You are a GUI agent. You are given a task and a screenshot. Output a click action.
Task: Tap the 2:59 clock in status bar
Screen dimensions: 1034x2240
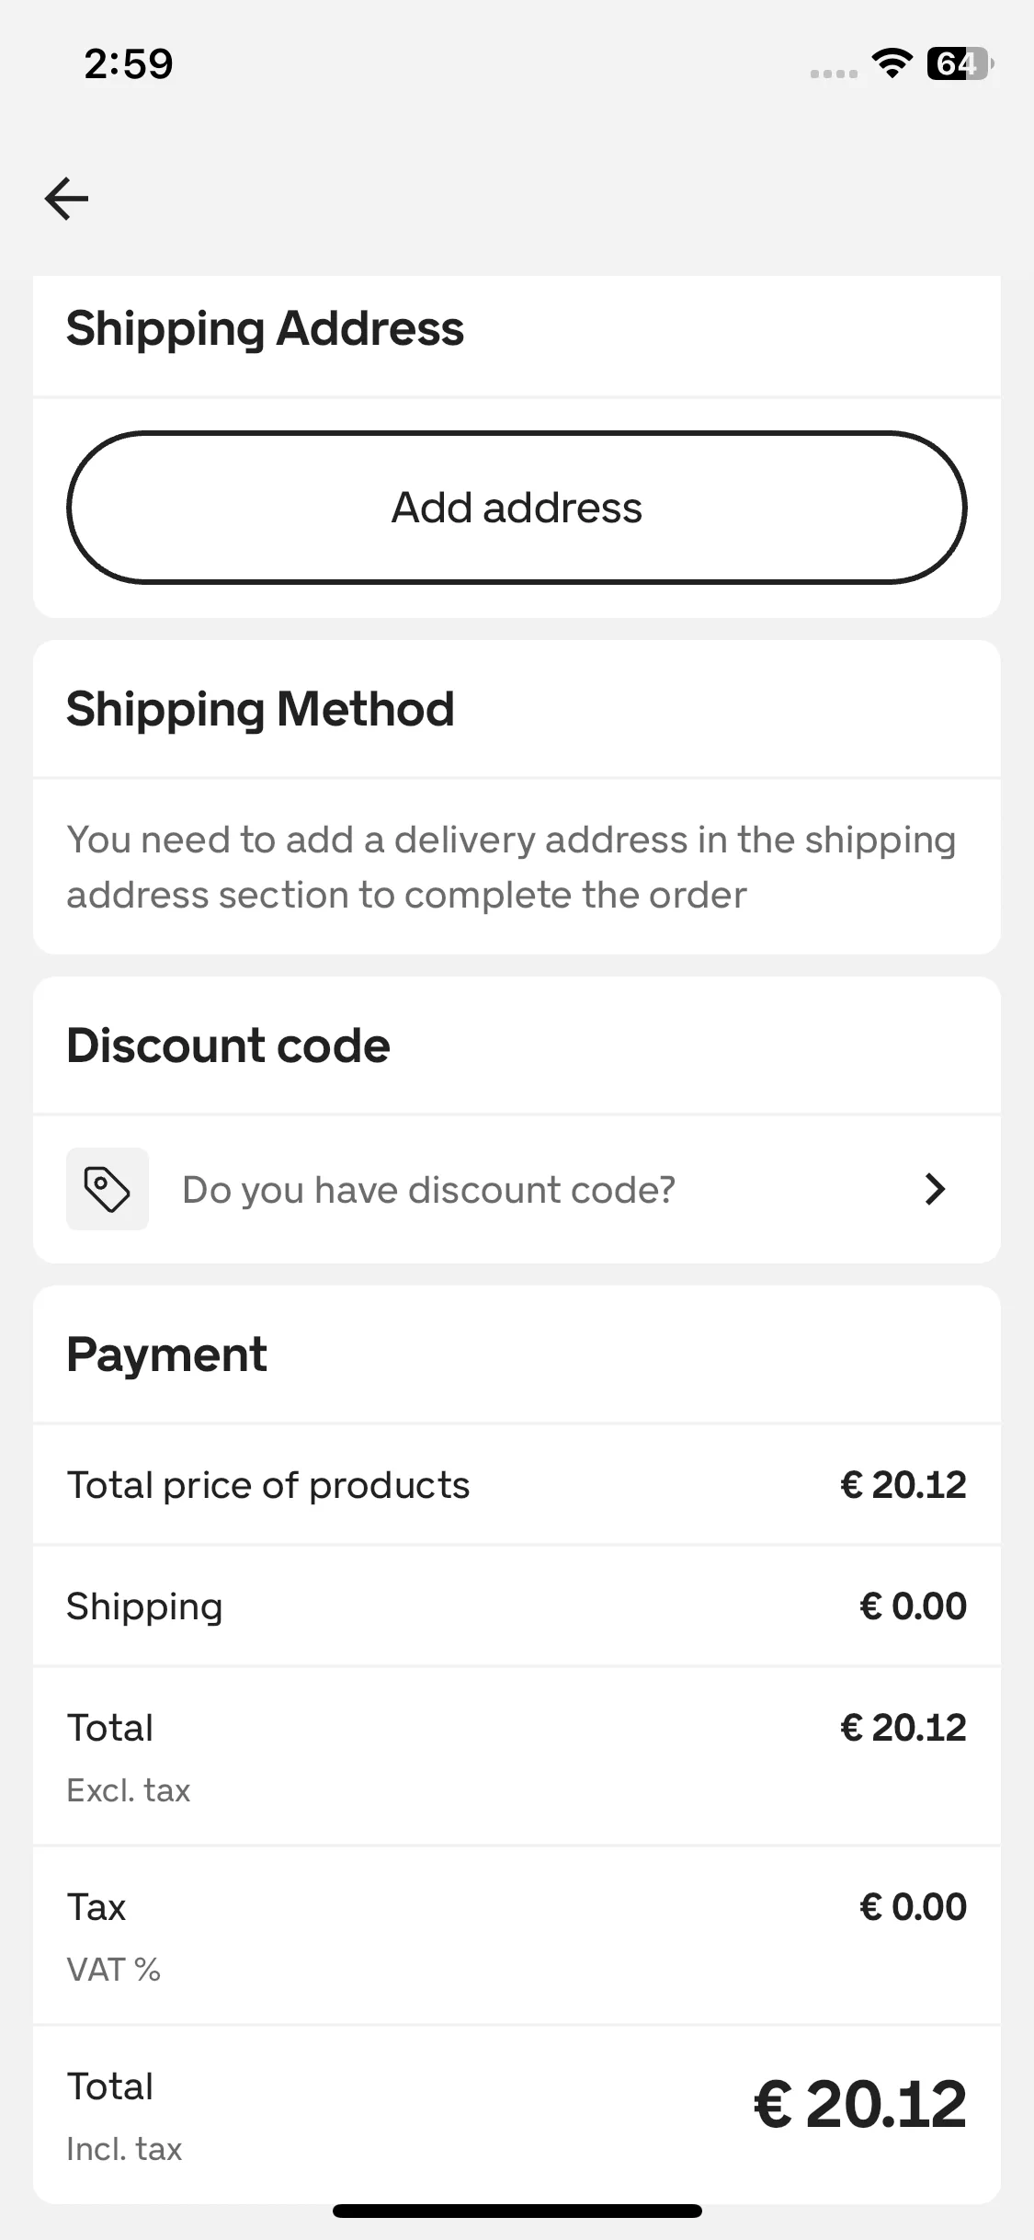[x=129, y=63]
